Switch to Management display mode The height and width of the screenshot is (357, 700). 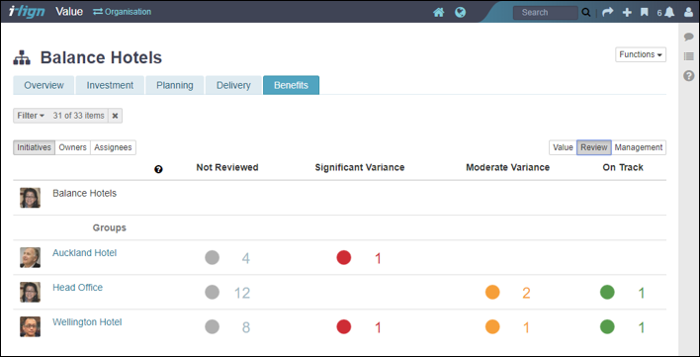[639, 147]
